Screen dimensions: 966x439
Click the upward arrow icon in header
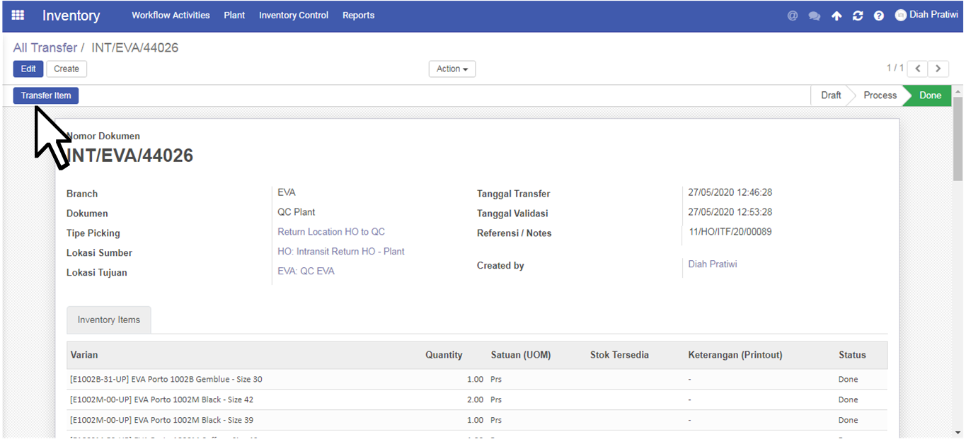[836, 16]
